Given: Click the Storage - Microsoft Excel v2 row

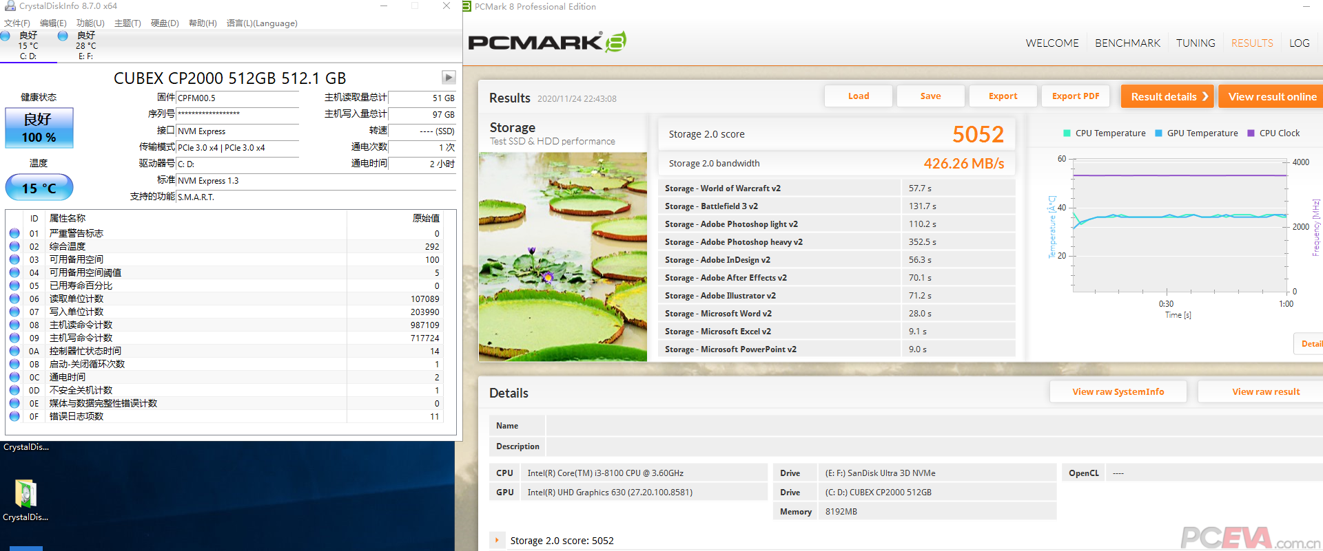Looking at the screenshot, I should (x=837, y=332).
